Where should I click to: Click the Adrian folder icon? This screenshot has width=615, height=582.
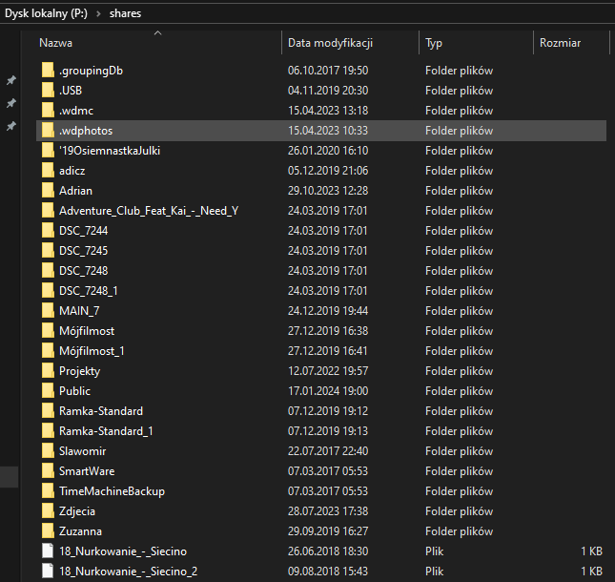pos(48,190)
